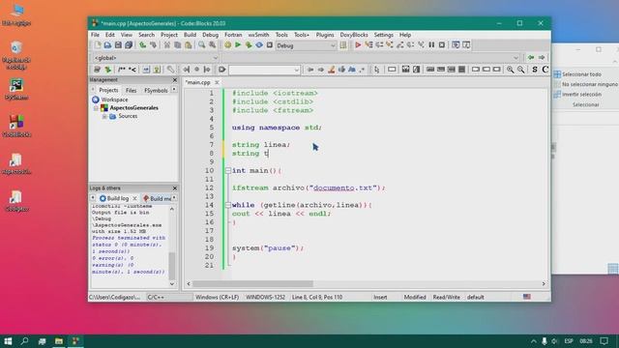Click the Redo toolbar icon

pos(153,45)
